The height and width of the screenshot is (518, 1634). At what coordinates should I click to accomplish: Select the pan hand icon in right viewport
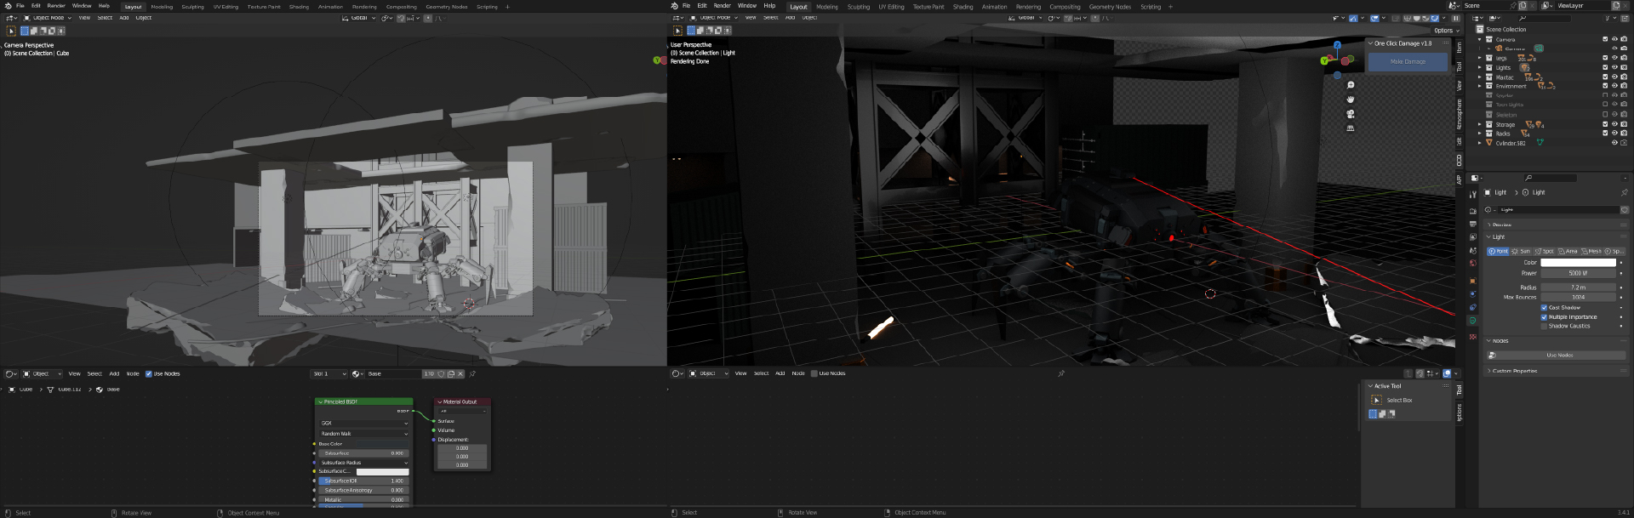click(x=1350, y=100)
